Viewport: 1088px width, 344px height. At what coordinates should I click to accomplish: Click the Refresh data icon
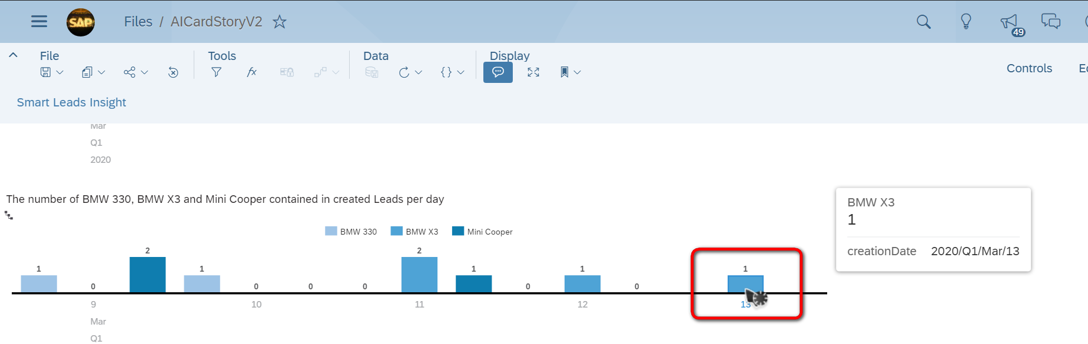pos(404,72)
